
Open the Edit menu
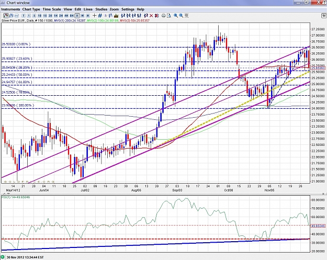[x=78, y=9]
